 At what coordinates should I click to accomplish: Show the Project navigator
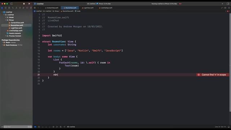[2, 8]
